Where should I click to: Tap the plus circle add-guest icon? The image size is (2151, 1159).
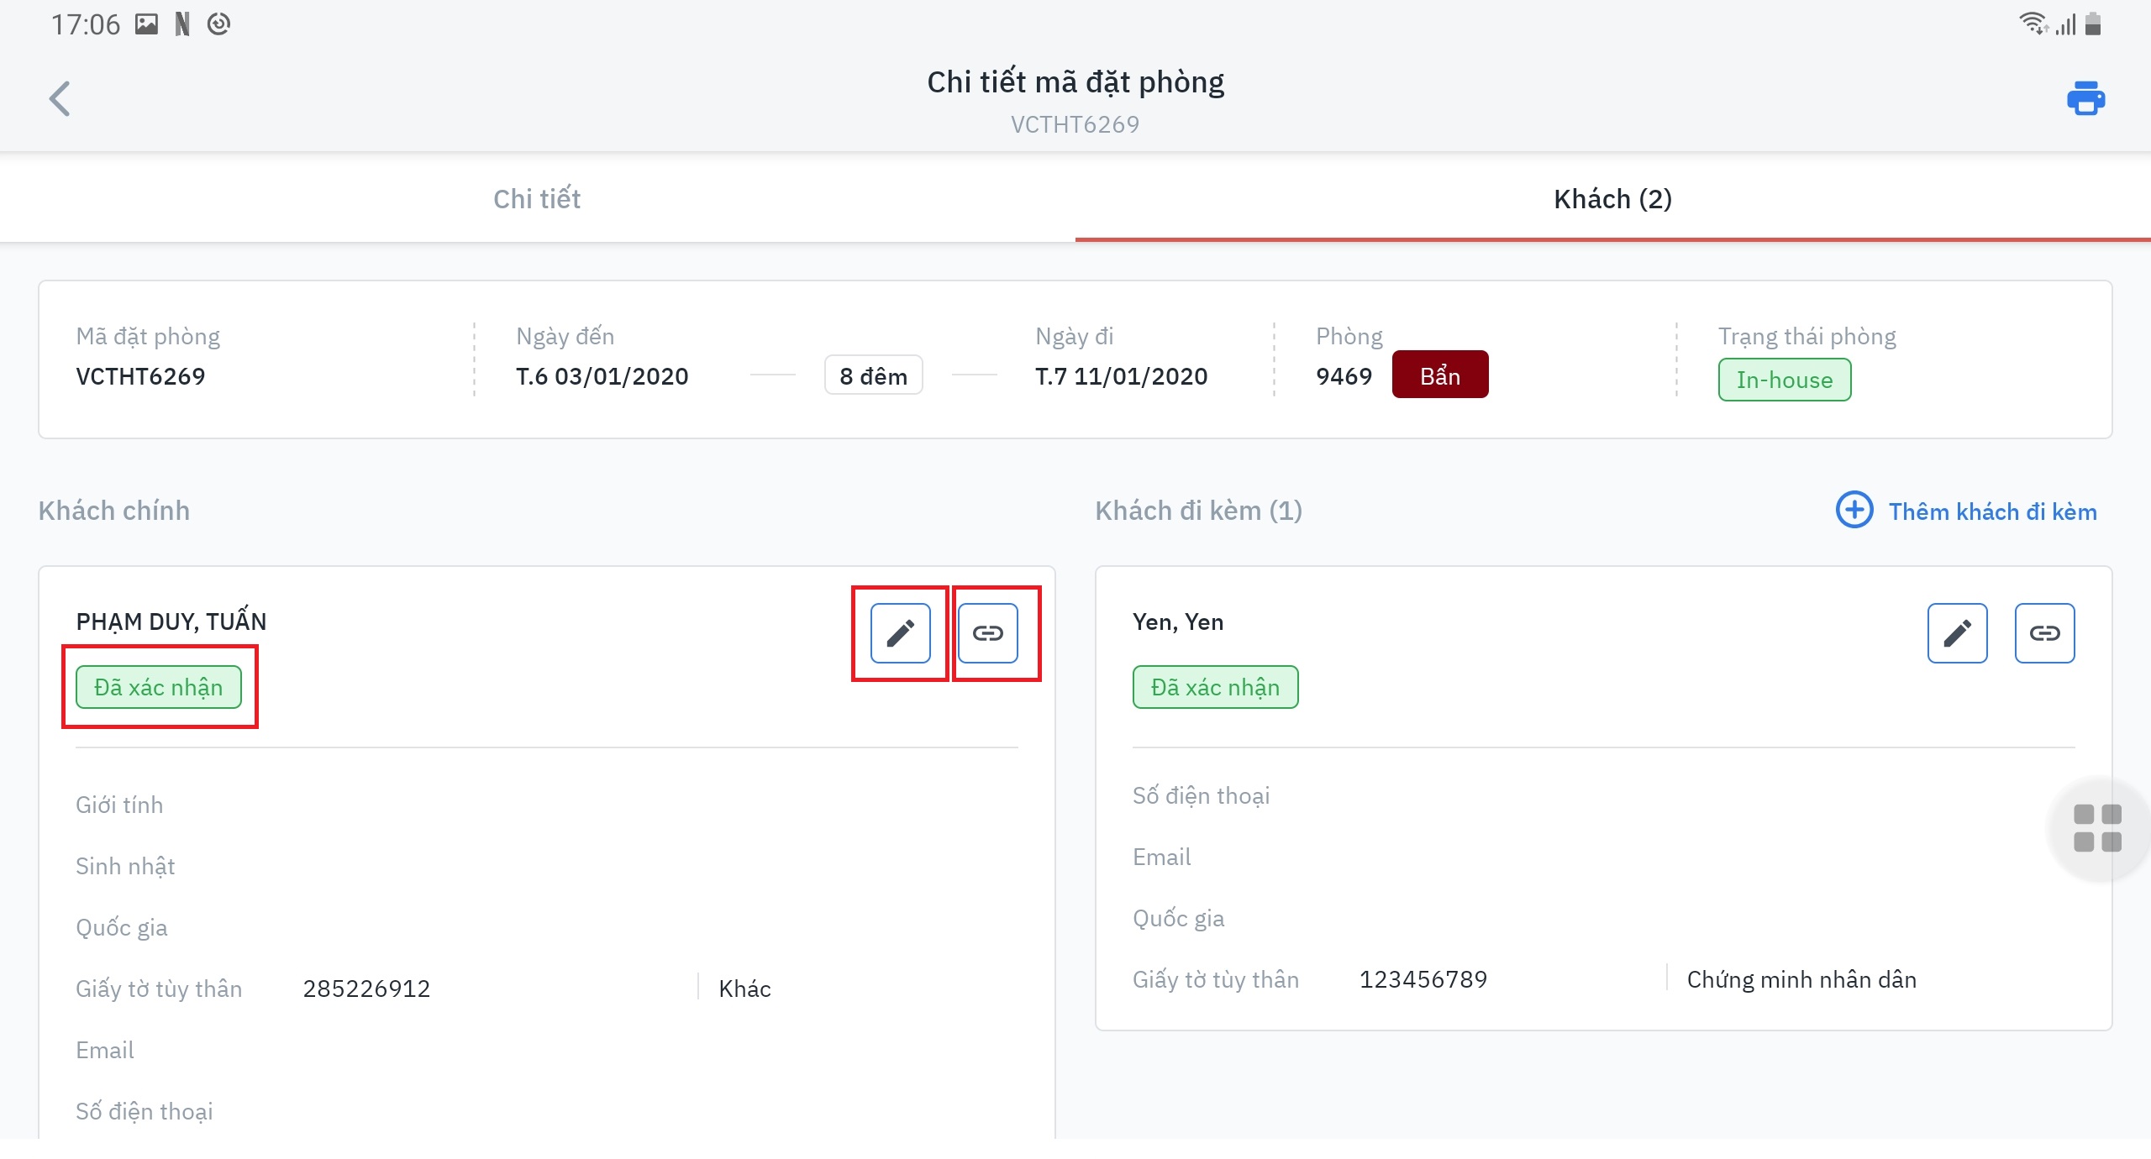tap(1854, 511)
